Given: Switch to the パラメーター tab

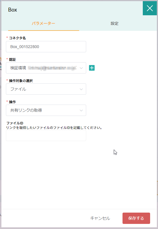Looking at the screenshot, I should 43,23.
